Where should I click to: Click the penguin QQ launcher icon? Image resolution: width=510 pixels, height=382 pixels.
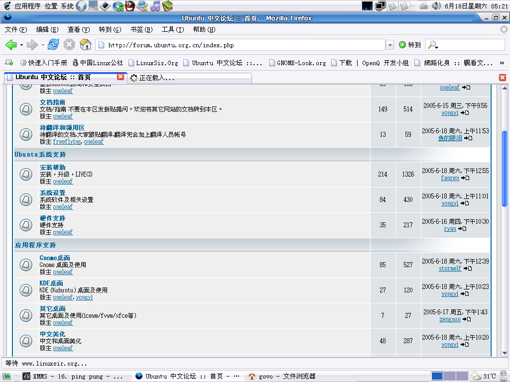click(x=130, y=6)
